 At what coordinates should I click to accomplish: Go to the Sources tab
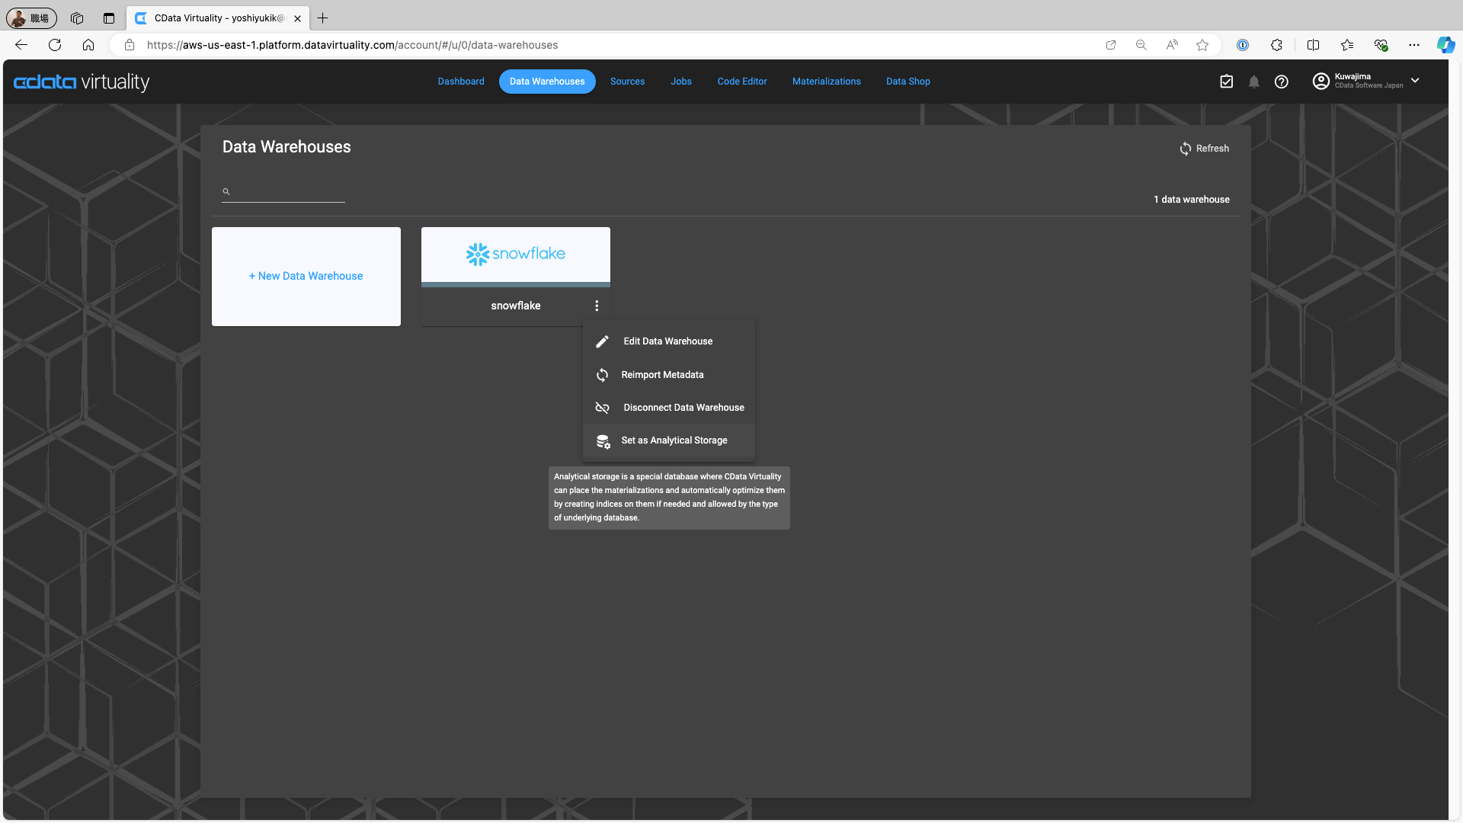pos(627,82)
